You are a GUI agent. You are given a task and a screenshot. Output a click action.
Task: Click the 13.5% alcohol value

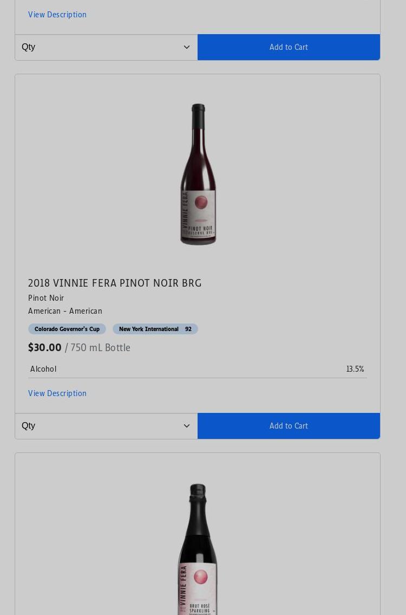click(x=355, y=369)
